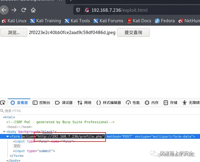
Task: Open the NetHunter bookmark
Action: click(x=189, y=21)
